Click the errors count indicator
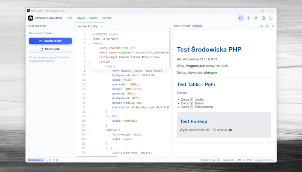The image size is (302, 172). 49,160
